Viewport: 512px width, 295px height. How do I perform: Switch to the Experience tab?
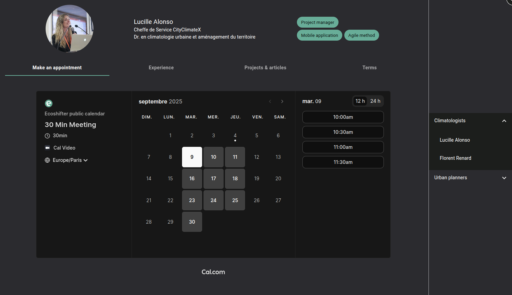pos(161,68)
